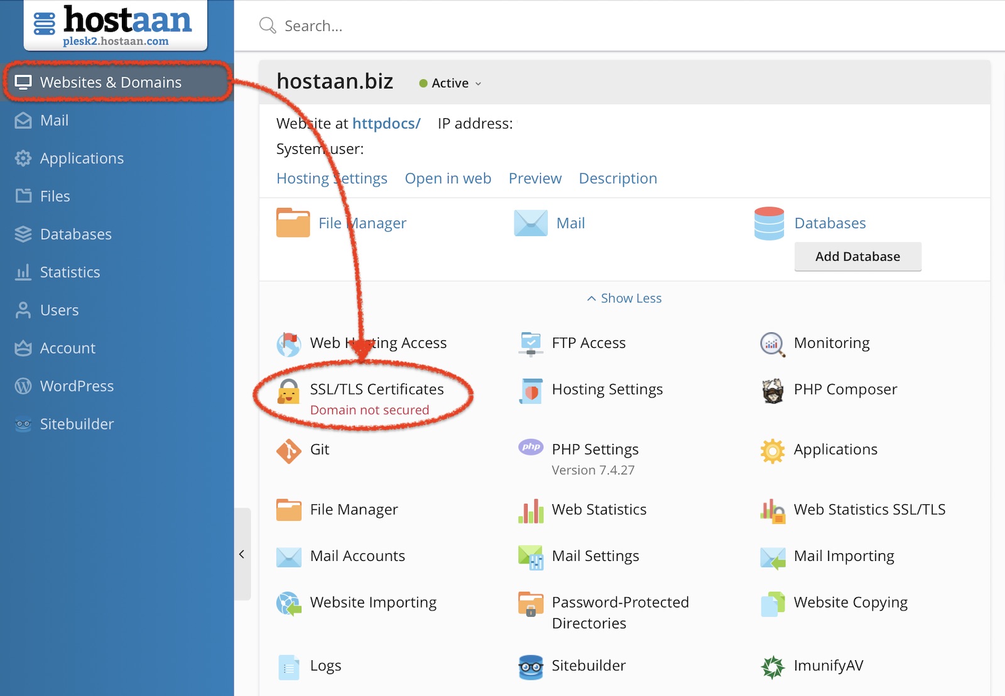Click the Mail Importing envelope icon

click(773, 557)
